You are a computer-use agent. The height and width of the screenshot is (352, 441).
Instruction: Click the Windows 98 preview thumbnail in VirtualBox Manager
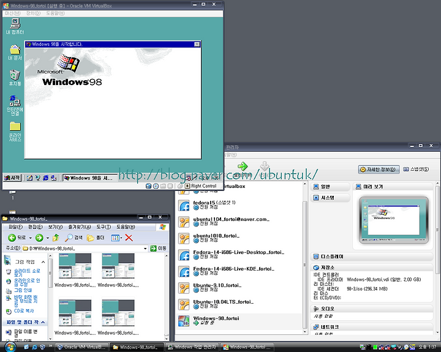point(393,220)
